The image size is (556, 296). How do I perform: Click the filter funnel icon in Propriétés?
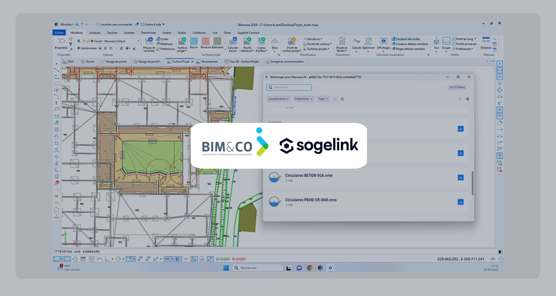pyautogui.click(x=70, y=44)
